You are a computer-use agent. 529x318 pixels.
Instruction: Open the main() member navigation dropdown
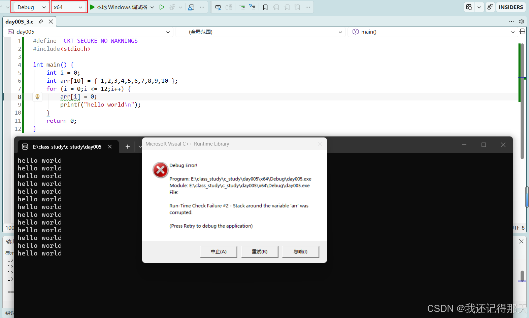(x=433, y=32)
